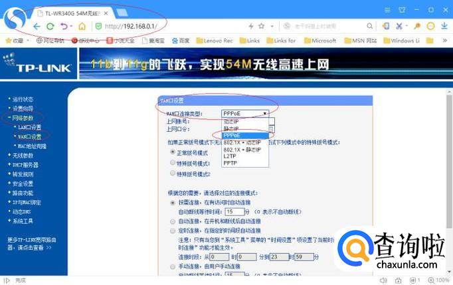Select 定时连接 scheduled connection radio
Image resolution: width=453 pixels, height=285 pixels.
(x=173, y=231)
